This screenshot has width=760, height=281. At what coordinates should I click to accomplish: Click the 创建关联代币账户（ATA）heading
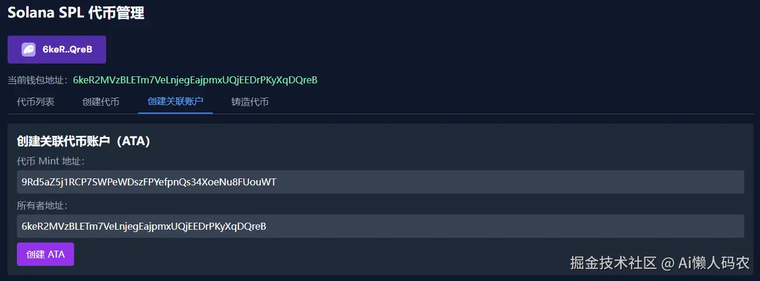tap(84, 141)
